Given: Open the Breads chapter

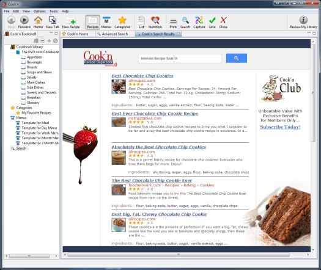Looking at the screenshot, I should (x=32, y=67).
